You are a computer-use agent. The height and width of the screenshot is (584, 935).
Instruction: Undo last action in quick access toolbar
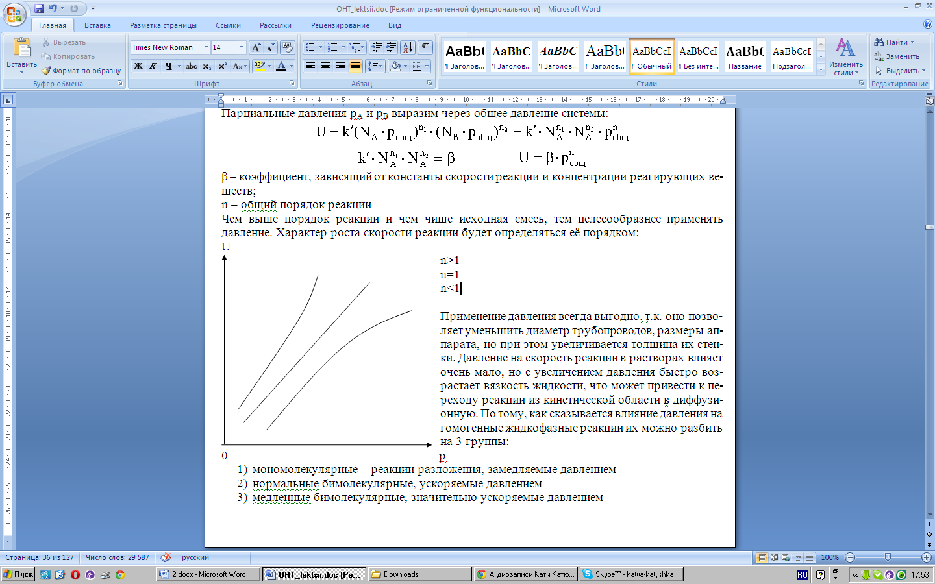point(53,8)
